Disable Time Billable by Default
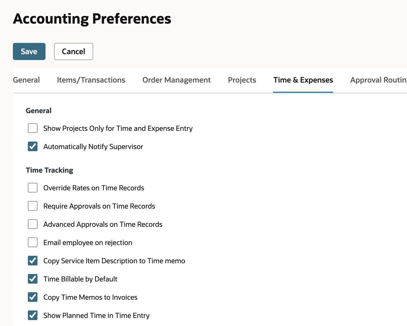Viewport: 407px width, 326px height. coord(33,279)
